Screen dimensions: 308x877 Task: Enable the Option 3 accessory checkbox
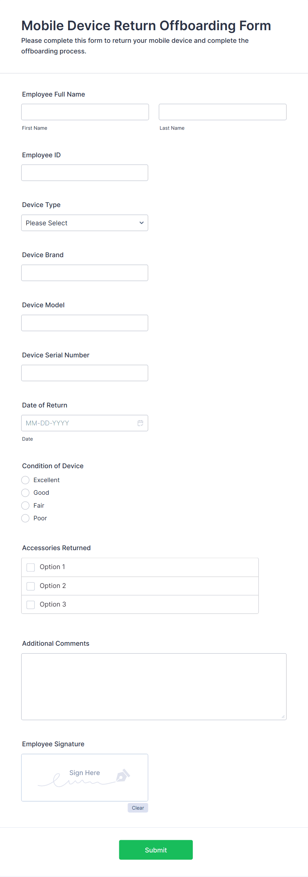tap(30, 605)
